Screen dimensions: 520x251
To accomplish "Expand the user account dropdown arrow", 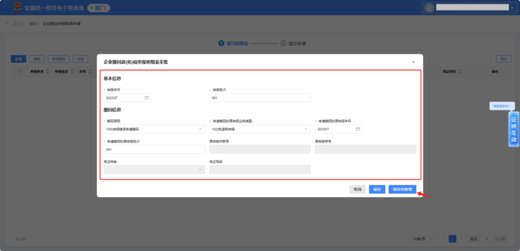I will coord(512,8).
